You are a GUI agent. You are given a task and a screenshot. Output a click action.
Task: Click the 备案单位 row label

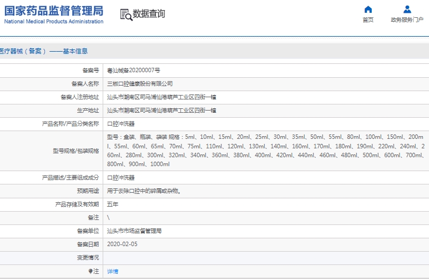[88, 231]
